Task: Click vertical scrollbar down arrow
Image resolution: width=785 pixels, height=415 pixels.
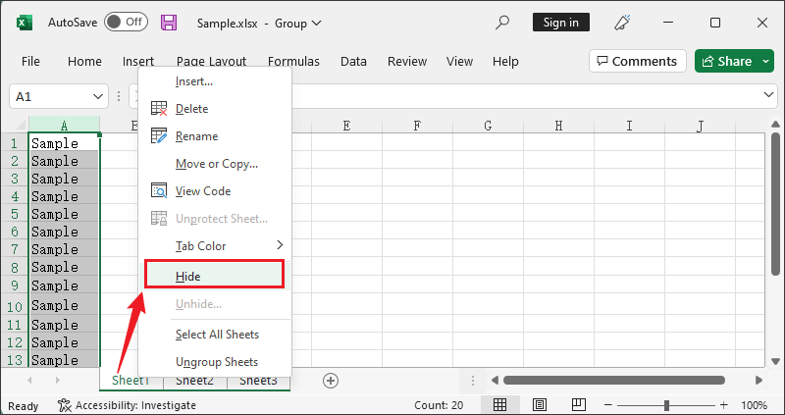Action: coord(775,361)
